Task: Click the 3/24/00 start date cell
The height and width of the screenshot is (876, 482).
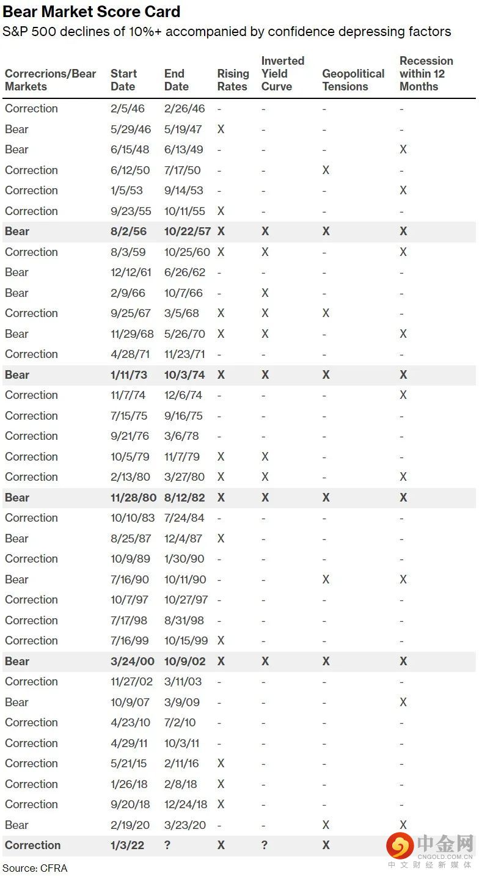Action: pos(131,662)
